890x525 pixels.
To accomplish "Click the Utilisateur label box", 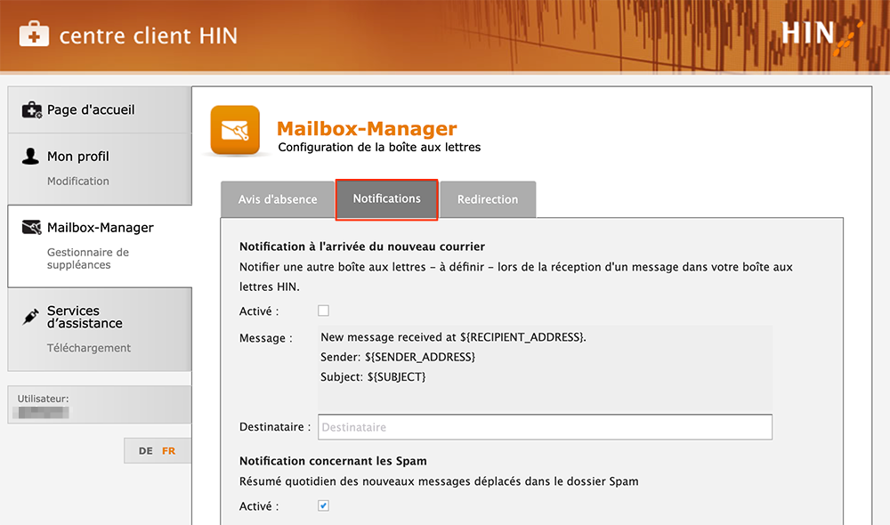I will (x=100, y=405).
